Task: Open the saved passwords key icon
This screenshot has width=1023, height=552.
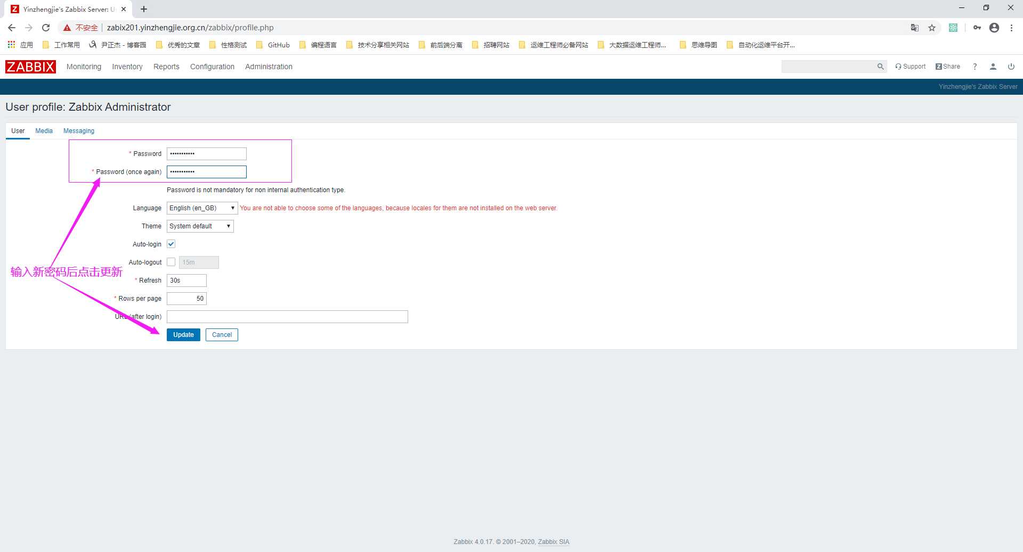Action: (x=977, y=28)
